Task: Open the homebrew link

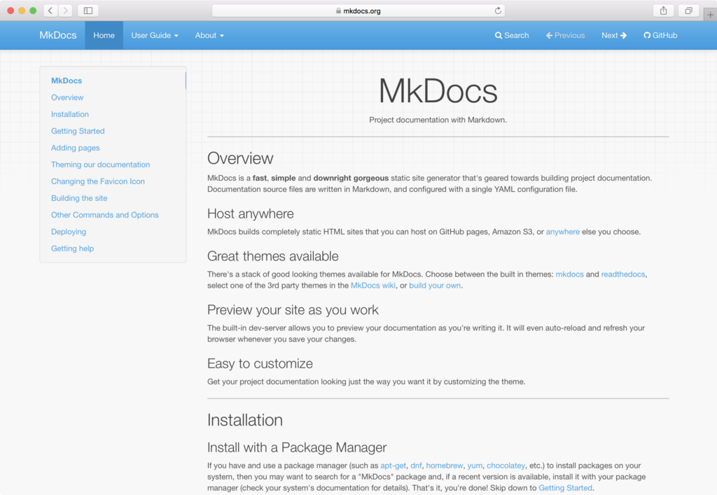Action: click(x=445, y=466)
